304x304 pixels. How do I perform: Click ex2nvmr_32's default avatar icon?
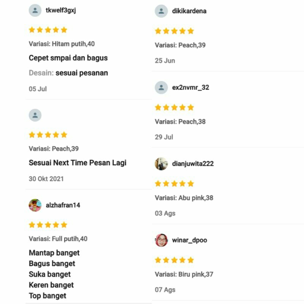(x=161, y=87)
